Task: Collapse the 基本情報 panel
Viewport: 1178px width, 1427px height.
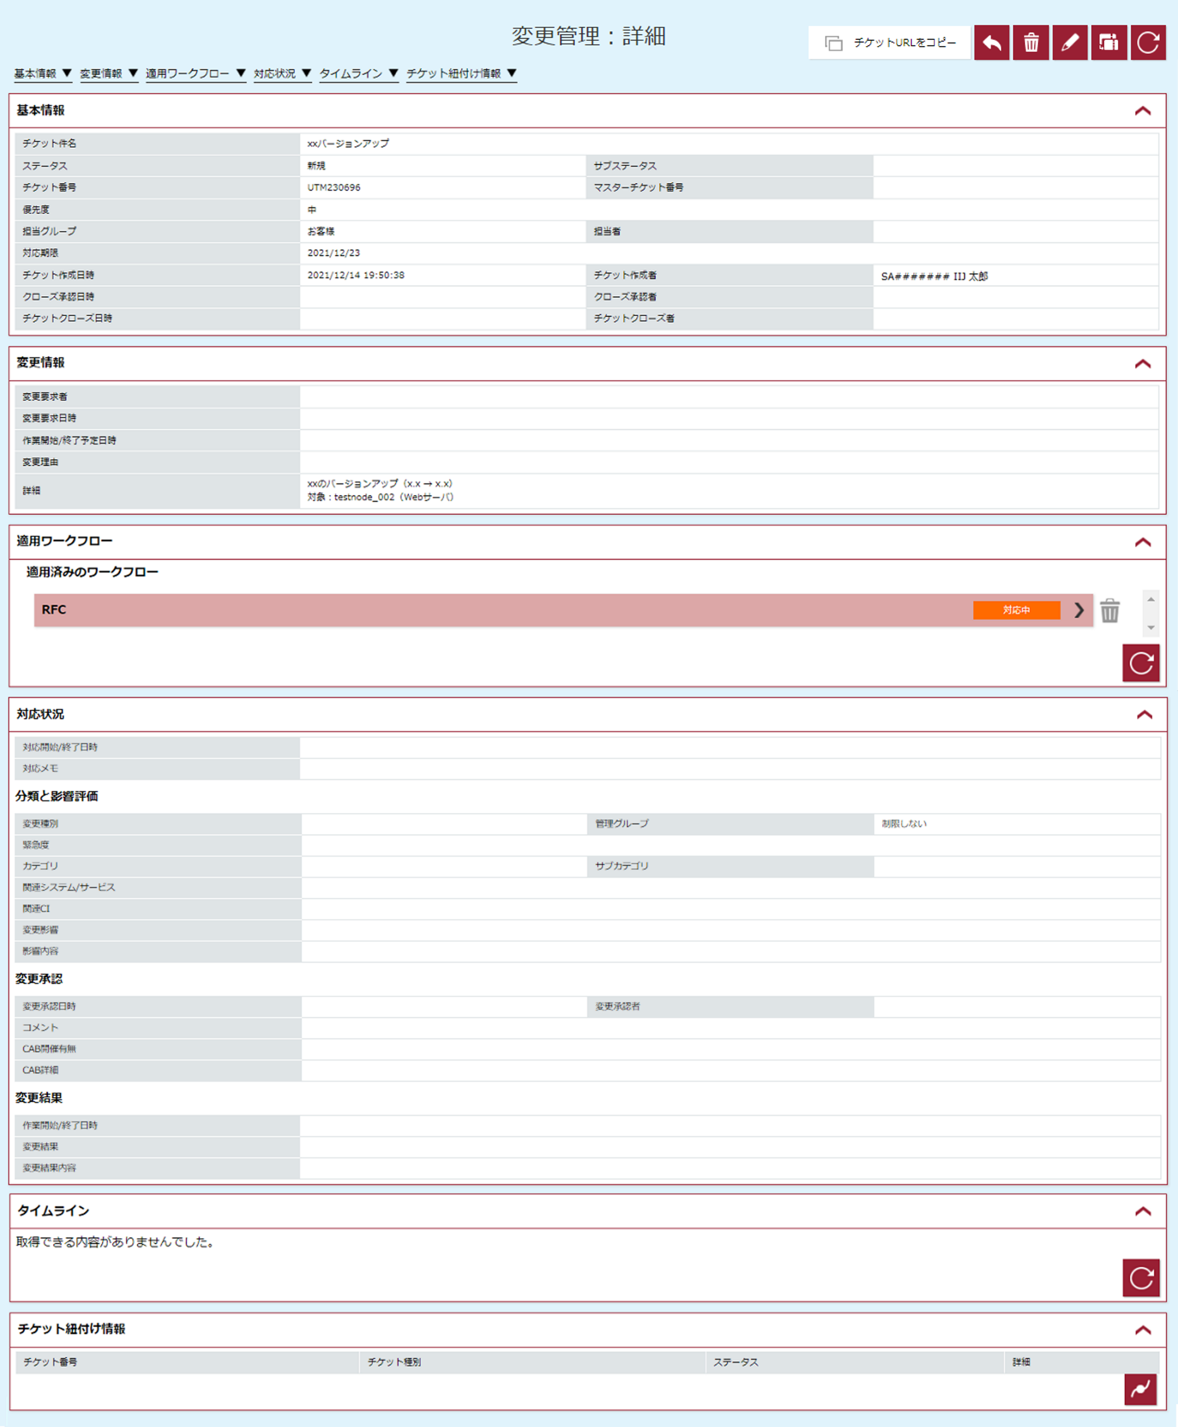Action: point(1143,111)
